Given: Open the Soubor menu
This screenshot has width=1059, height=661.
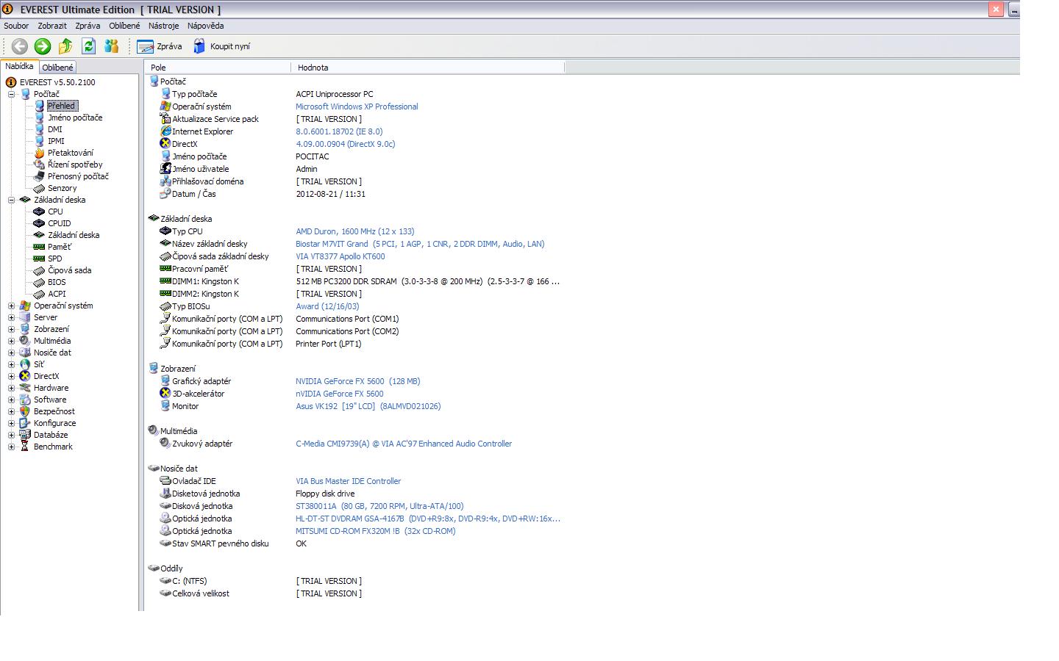Looking at the screenshot, I should [16, 26].
